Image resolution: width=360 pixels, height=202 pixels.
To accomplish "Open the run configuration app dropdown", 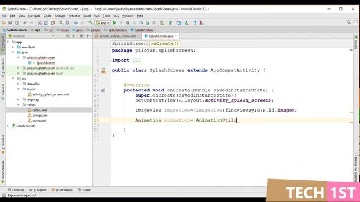I will point(102,23).
